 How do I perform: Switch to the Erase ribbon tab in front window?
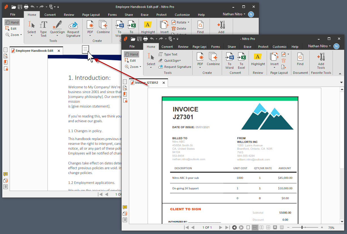247,47
